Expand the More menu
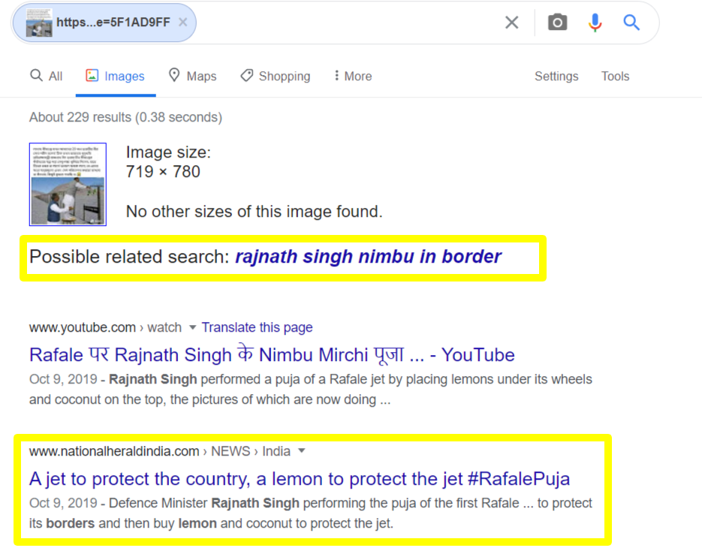 pos(353,76)
